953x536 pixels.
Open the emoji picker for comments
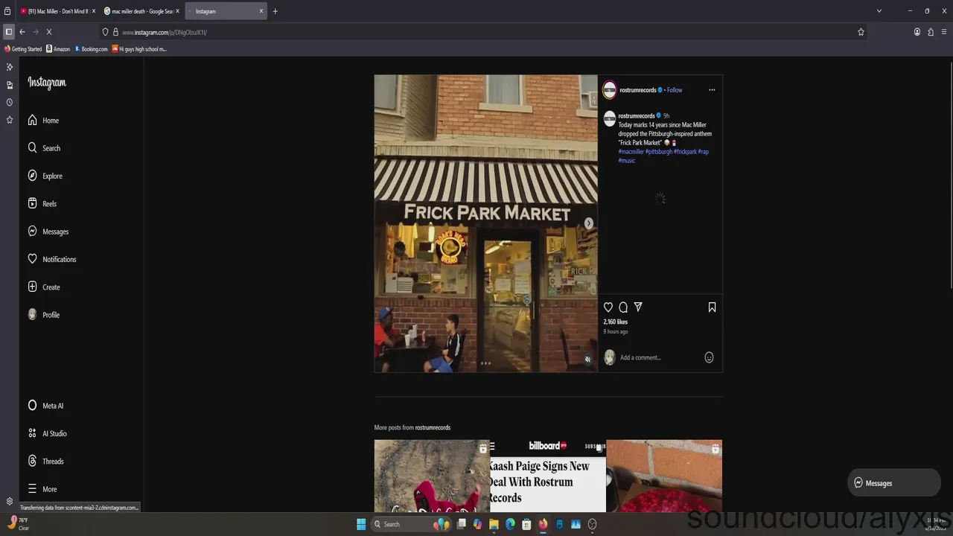pyautogui.click(x=709, y=357)
